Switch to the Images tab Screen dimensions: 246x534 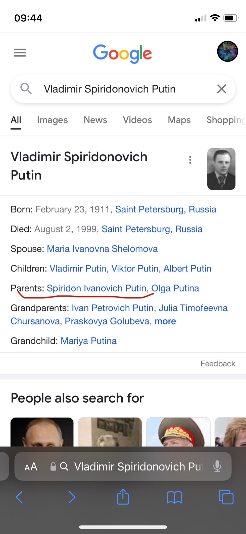pos(52,120)
